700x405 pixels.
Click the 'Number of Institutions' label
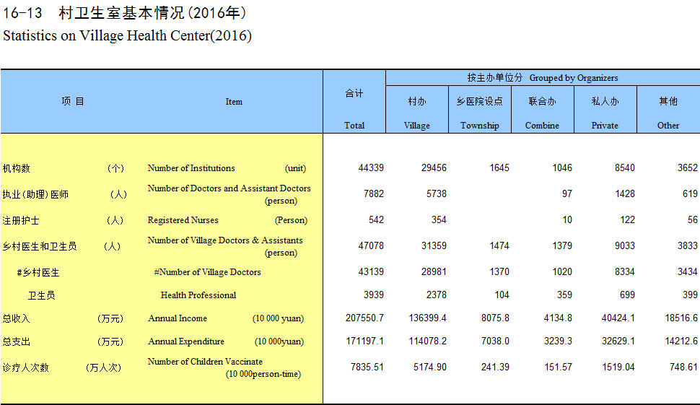pyautogui.click(x=191, y=168)
